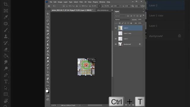Click the Home icon in options bar
Viewport: 190px width, 107px height.
[x=49, y=6]
